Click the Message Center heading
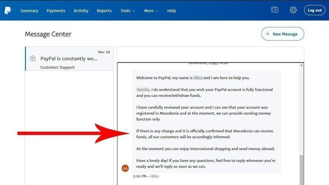 click(x=48, y=34)
